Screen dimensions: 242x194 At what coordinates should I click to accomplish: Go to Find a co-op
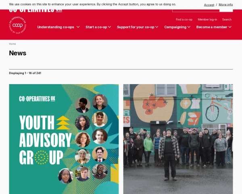pos(184,19)
